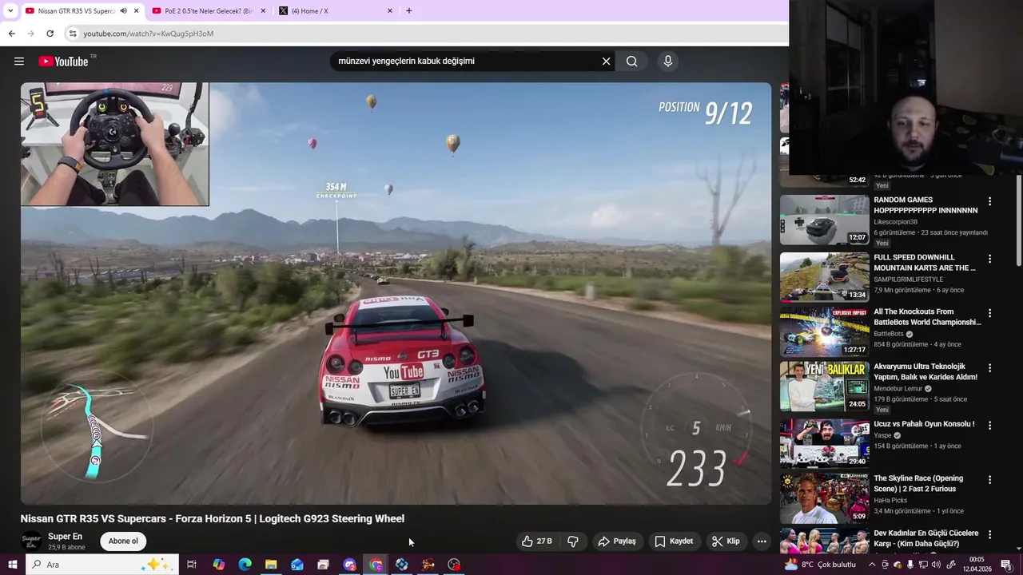Screen dimensions: 1023x575
Task: Open options menu for BattleBots video
Action: click(x=989, y=313)
